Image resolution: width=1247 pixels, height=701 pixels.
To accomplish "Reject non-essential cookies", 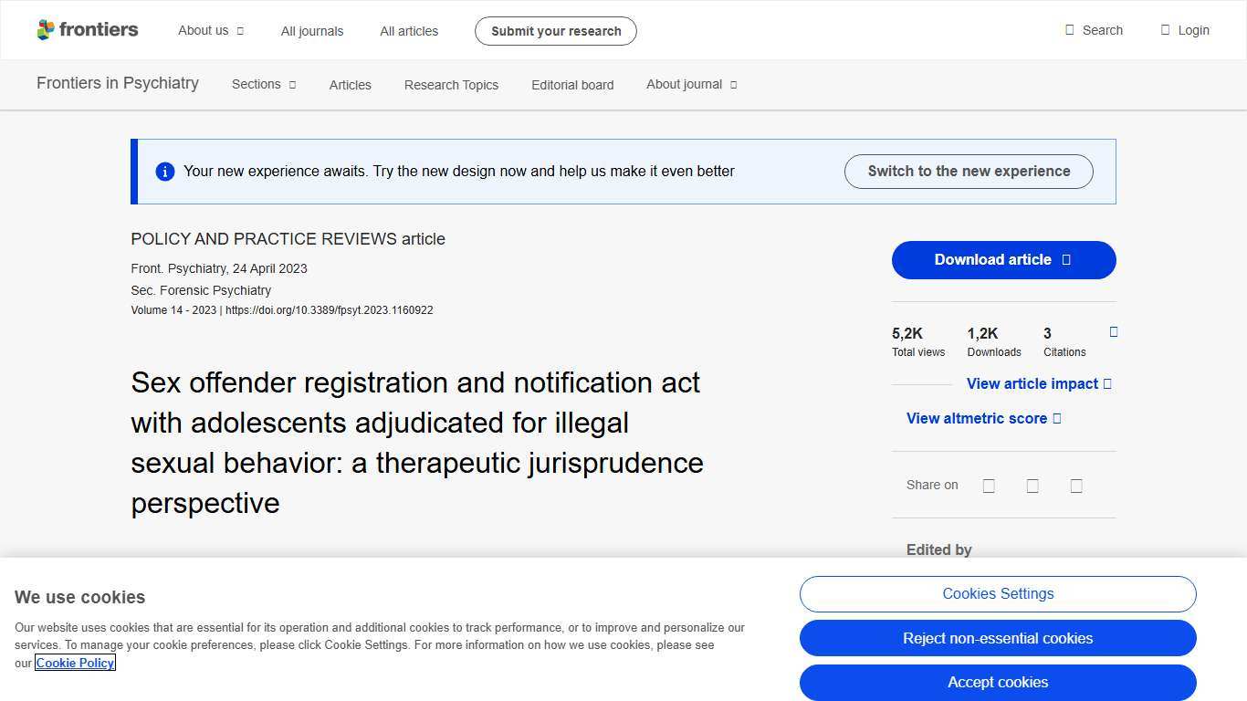I will pyautogui.click(x=998, y=638).
